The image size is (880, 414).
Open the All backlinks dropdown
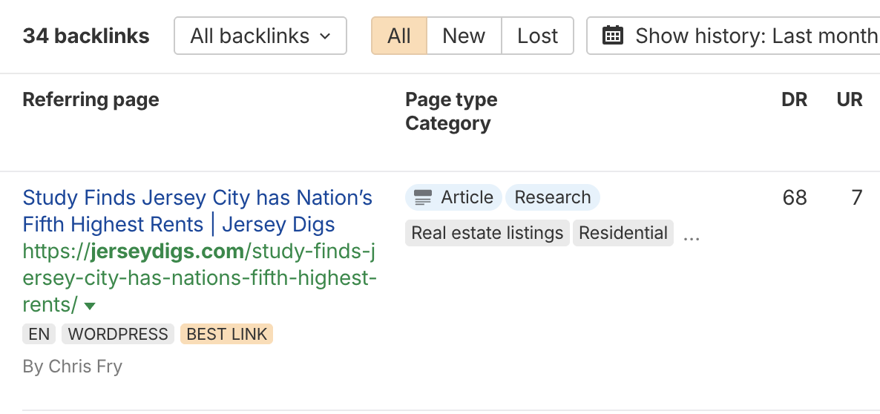click(260, 36)
